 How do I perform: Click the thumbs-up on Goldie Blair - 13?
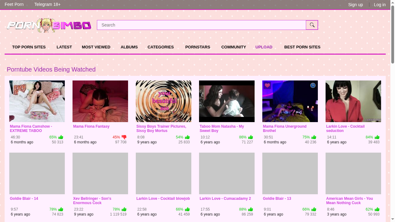pos(313,209)
